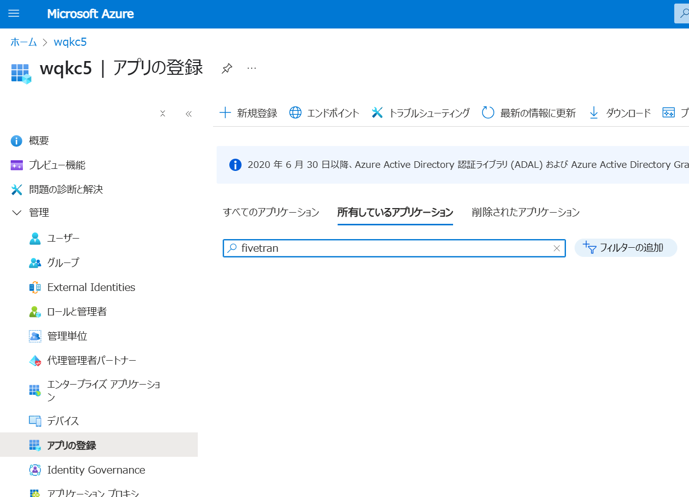
Task: Click フィルターの追加 button
Action: point(625,248)
